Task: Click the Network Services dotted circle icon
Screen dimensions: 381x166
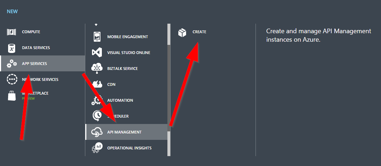Action: [11, 79]
